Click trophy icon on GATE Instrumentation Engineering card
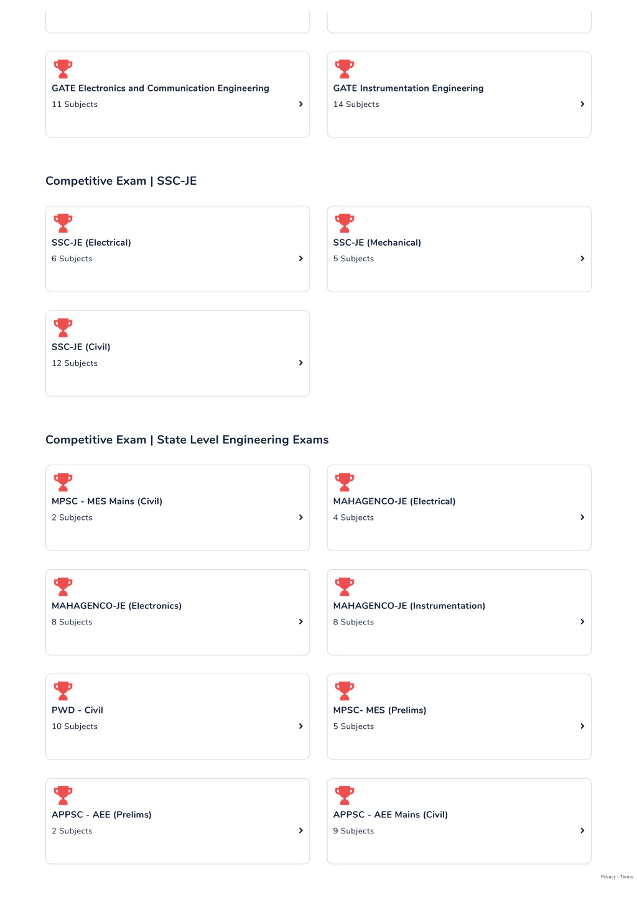 pyautogui.click(x=345, y=69)
